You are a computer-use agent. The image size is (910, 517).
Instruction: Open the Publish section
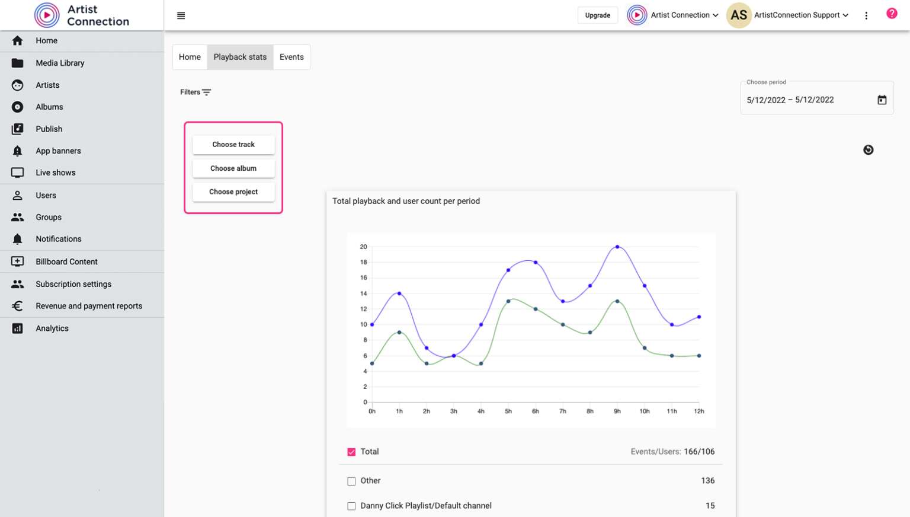tap(49, 129)
